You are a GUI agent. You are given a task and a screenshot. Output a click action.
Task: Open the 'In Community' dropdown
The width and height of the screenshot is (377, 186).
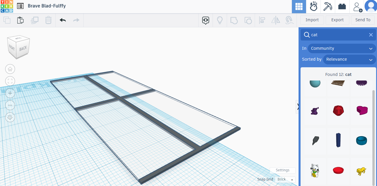coord(342,48)
